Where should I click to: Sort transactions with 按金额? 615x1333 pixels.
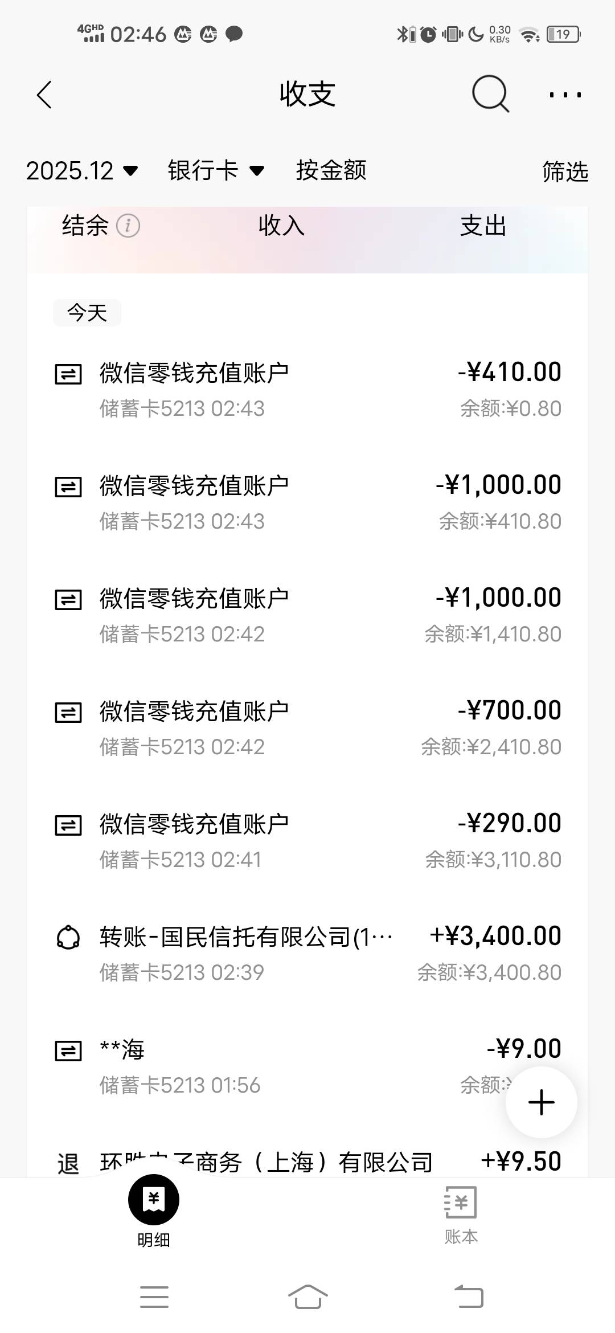click(331, 170)
